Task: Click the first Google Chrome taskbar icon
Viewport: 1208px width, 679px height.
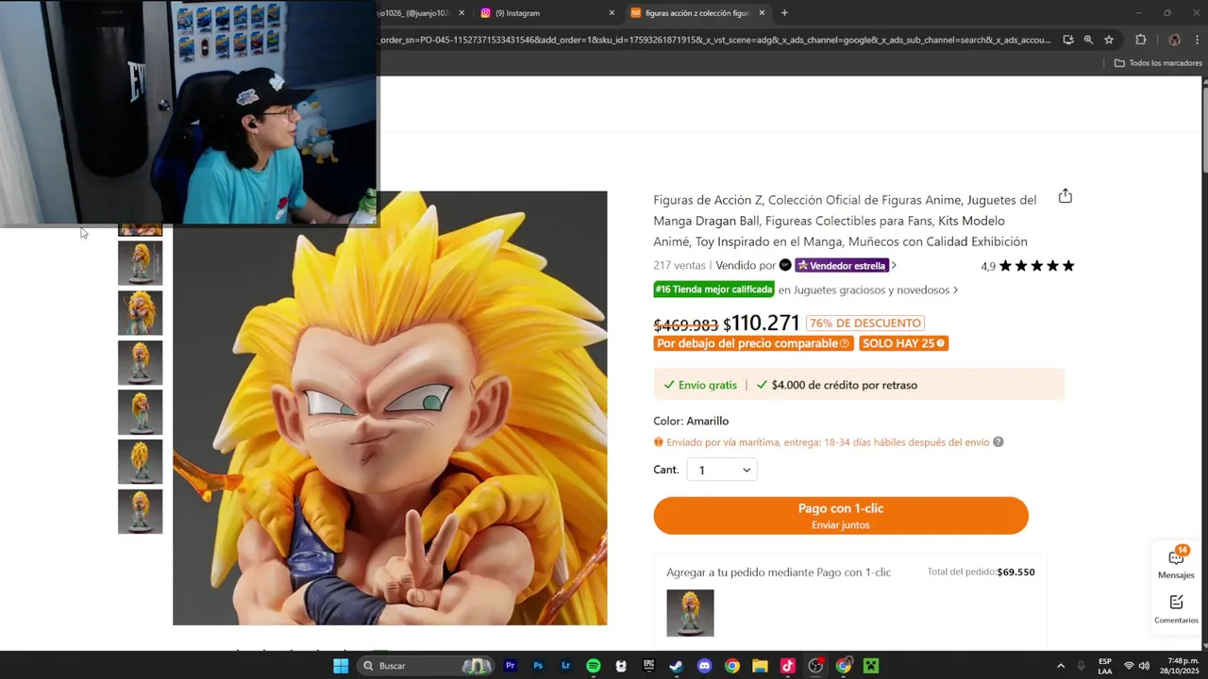Action: tap(731, 666)
